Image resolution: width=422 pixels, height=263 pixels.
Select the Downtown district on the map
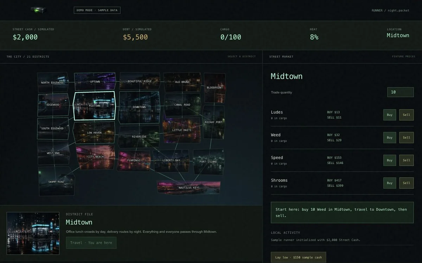(139, 107)
